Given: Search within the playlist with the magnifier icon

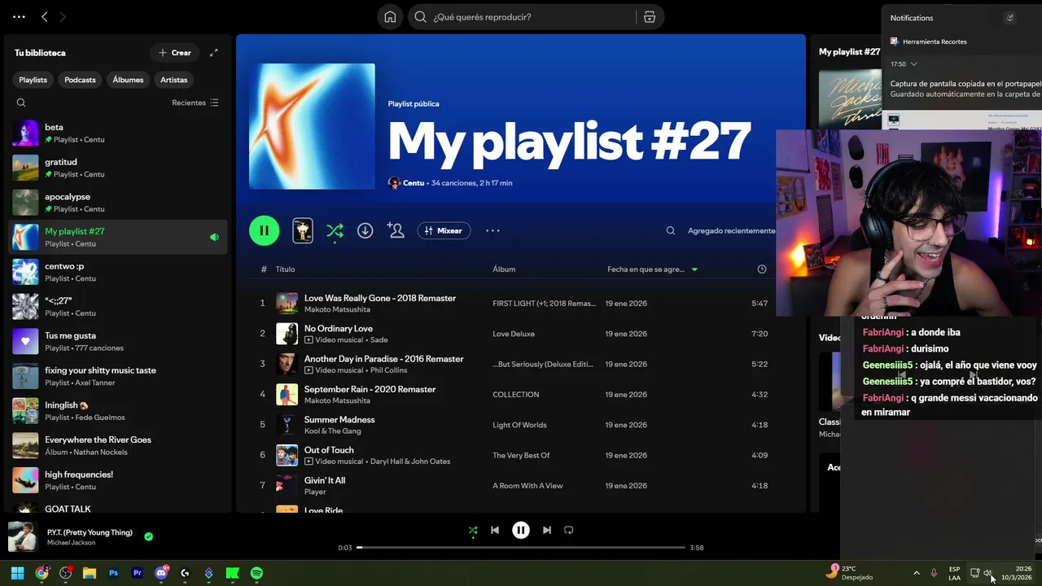Looking at the screenshot, I should click(671, 230).
